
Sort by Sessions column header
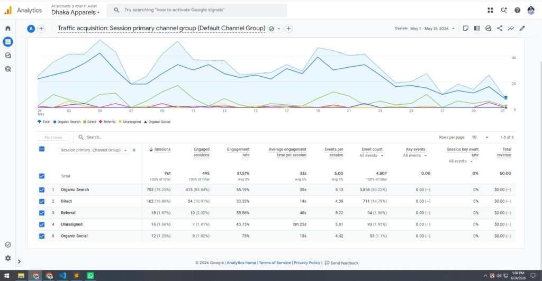(x=162, y=149)
